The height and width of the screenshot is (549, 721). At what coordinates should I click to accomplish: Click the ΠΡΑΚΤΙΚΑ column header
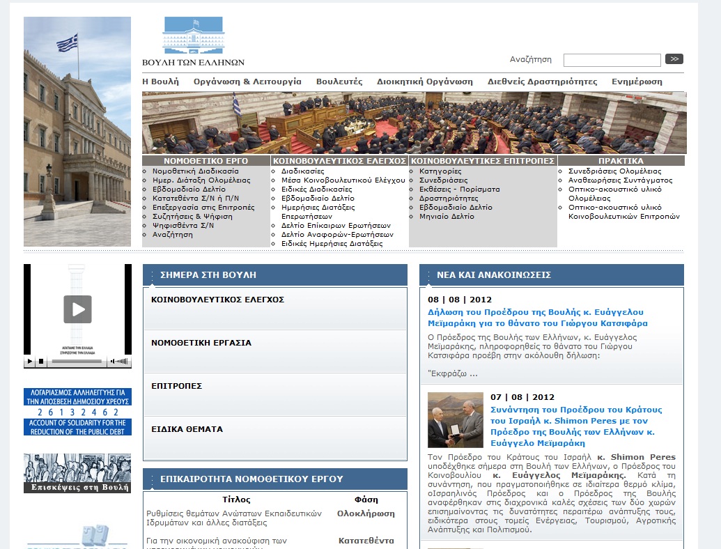pos(621,161)
